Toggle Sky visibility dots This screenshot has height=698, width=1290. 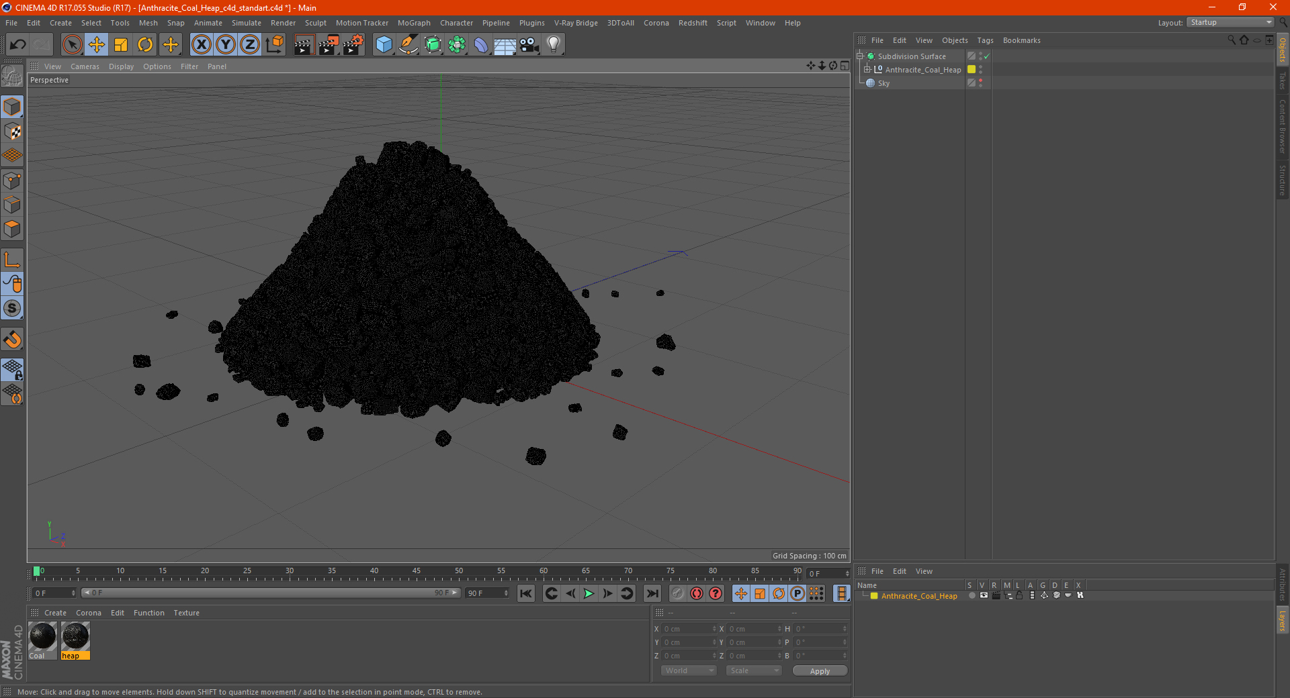point(980,83)
